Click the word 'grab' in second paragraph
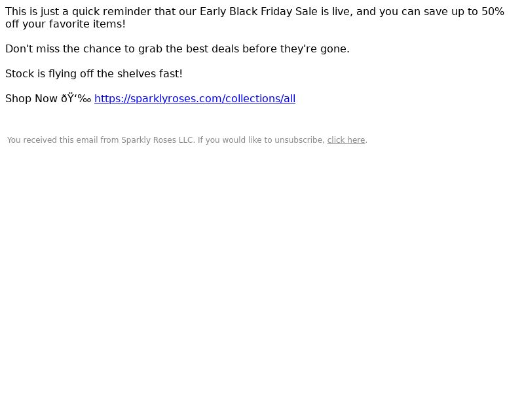 (x=150, y=48)
